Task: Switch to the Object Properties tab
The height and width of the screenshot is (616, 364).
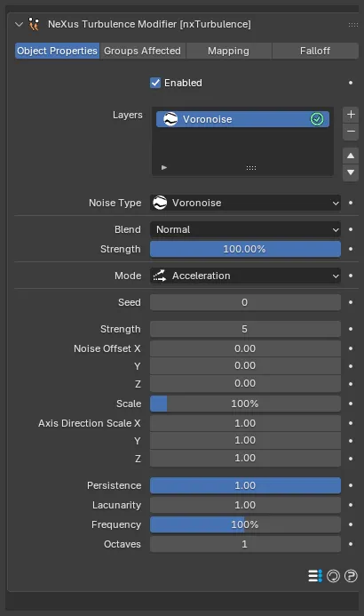Action: tap(57, 51)
